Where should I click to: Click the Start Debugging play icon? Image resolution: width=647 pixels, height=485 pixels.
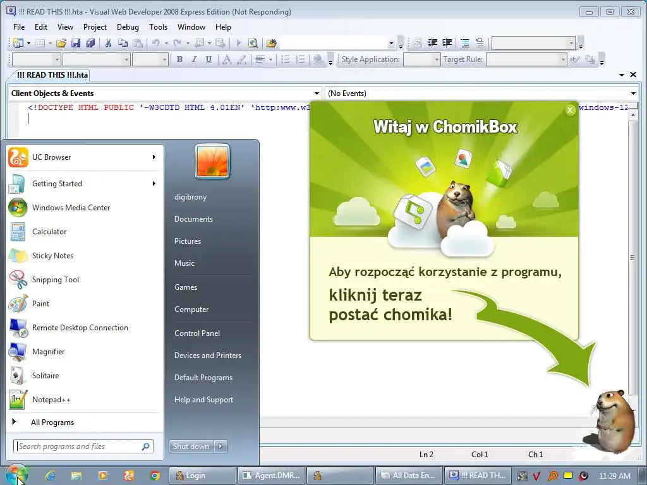pos(238,43)
